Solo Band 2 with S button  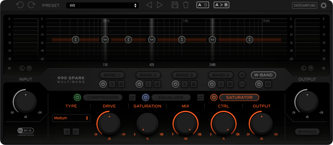pyautogui.click(x=148, y=84)
